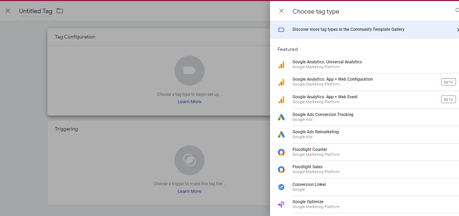This screenshot has height=216, width=459.
Task: Select the Google Analytics: Universal Analytics tag type
Action: click(x=327, y=64)
